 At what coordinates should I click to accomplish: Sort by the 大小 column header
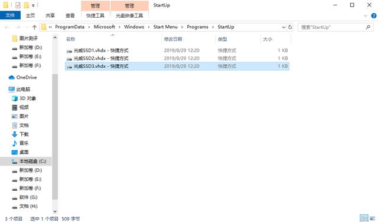pos(268,39)
